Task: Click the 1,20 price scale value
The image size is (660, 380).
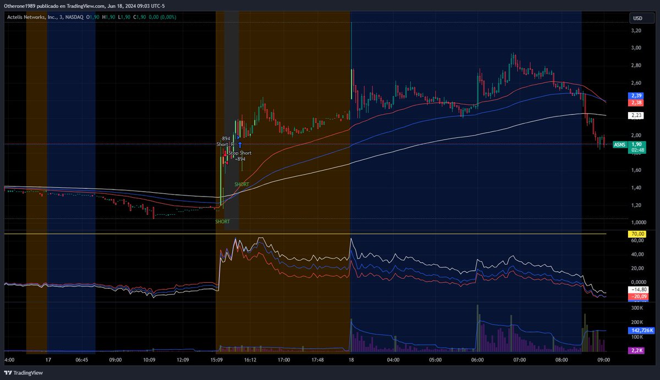Action: coord(636,205)
